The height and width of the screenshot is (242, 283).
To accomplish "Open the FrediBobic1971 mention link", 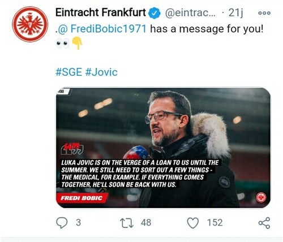I will [x=102, y=29].
